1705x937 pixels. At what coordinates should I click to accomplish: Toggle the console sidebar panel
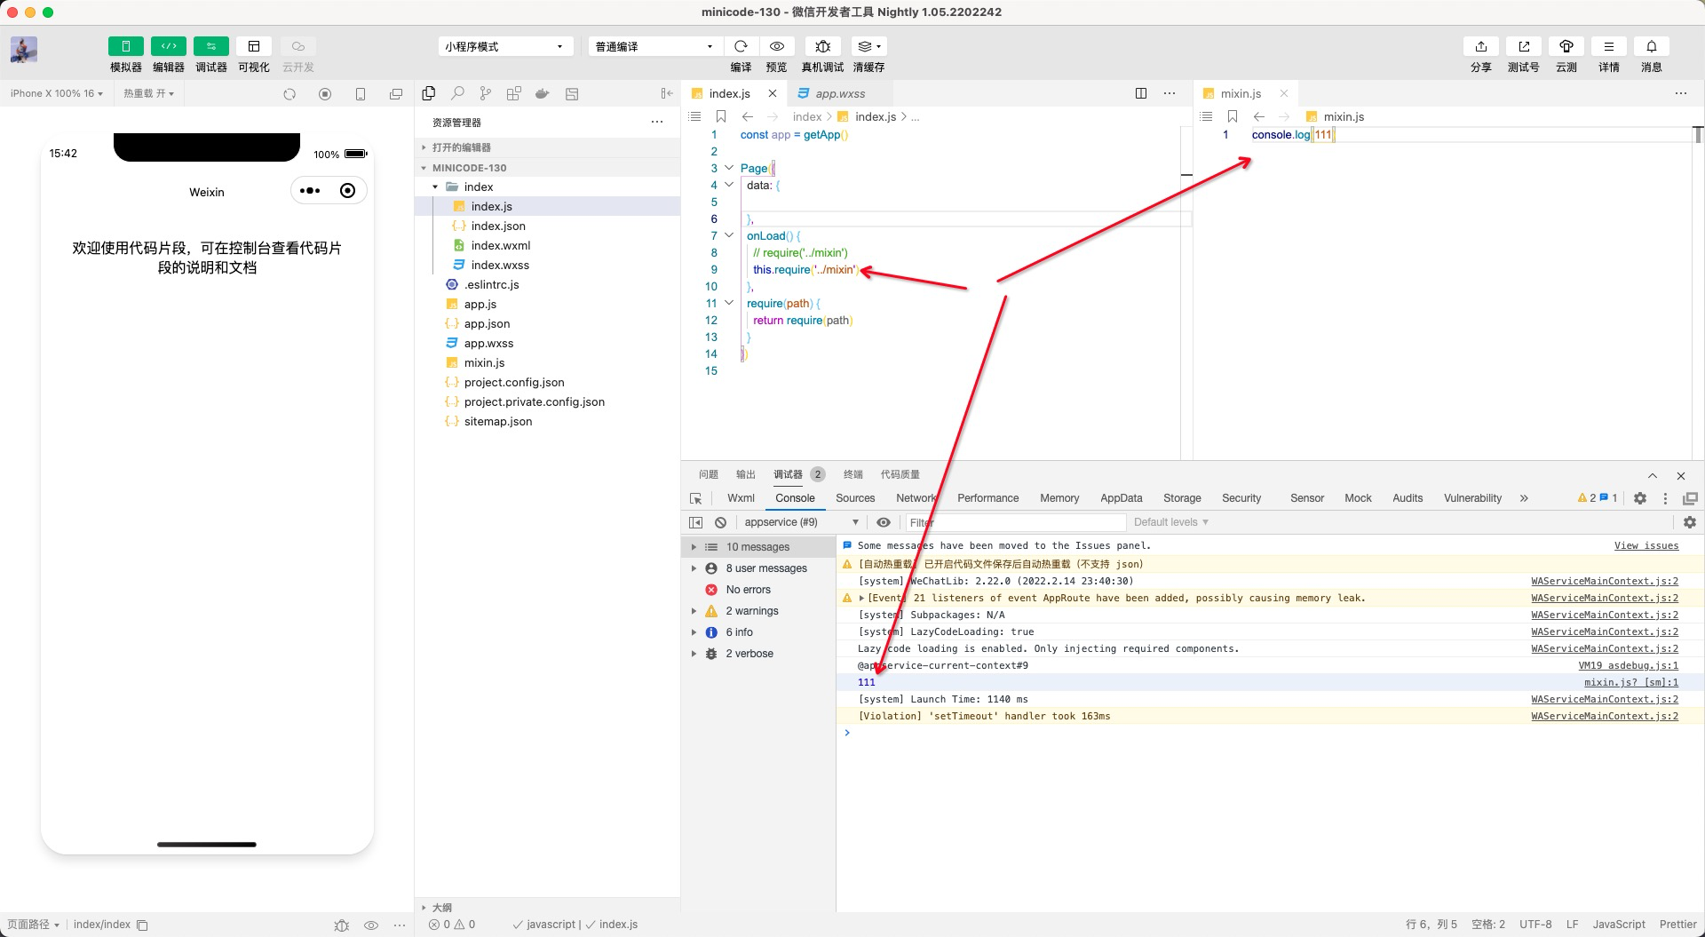pyautogui.click(x=696, y=522)
